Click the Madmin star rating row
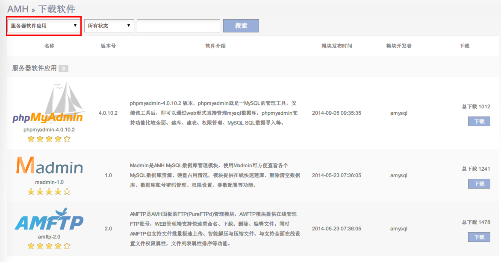501x262 pixels. click(49, 192)
